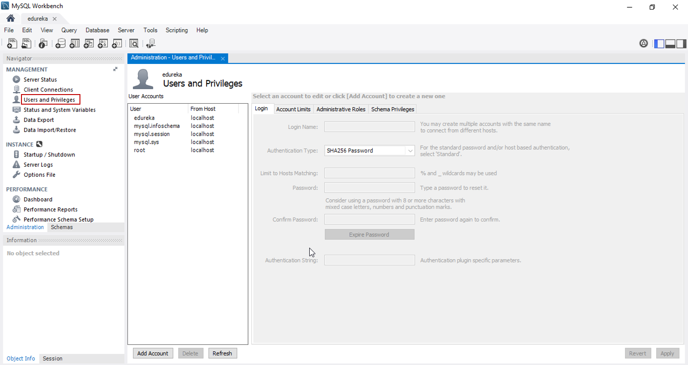The image size is (688, 365).
Task: Switch to the Administrative Roles tab
Action: click(341, 109)
